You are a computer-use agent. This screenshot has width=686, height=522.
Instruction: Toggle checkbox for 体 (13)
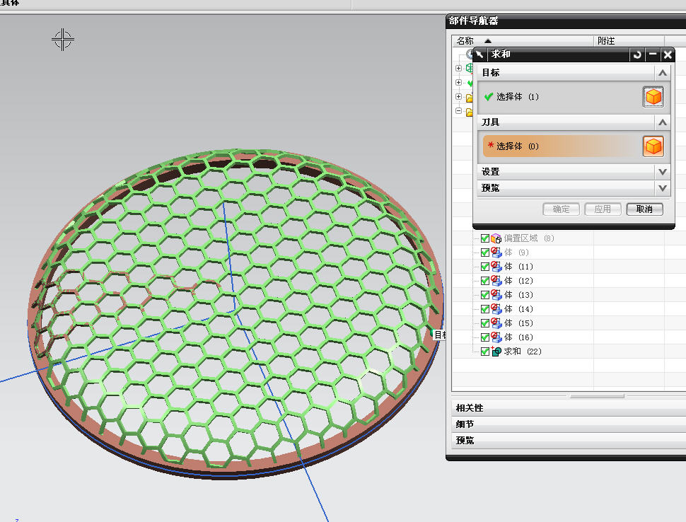point(484,295)
